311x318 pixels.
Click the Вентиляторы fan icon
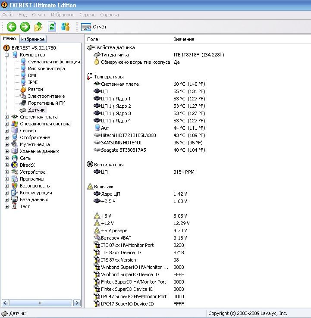pyautogui.click(x=90, y=164)
